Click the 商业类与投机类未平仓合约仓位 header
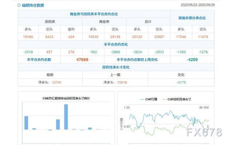The height and width of the screenshot is (145, 233). tap(94, 14)
